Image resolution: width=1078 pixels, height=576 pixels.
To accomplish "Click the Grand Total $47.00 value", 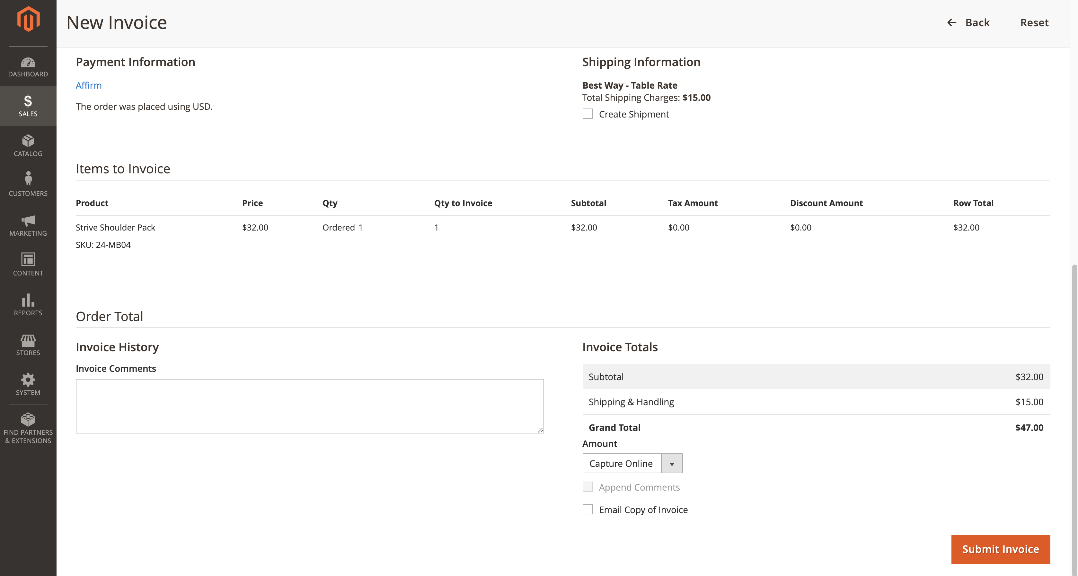I will [1029, 427].
